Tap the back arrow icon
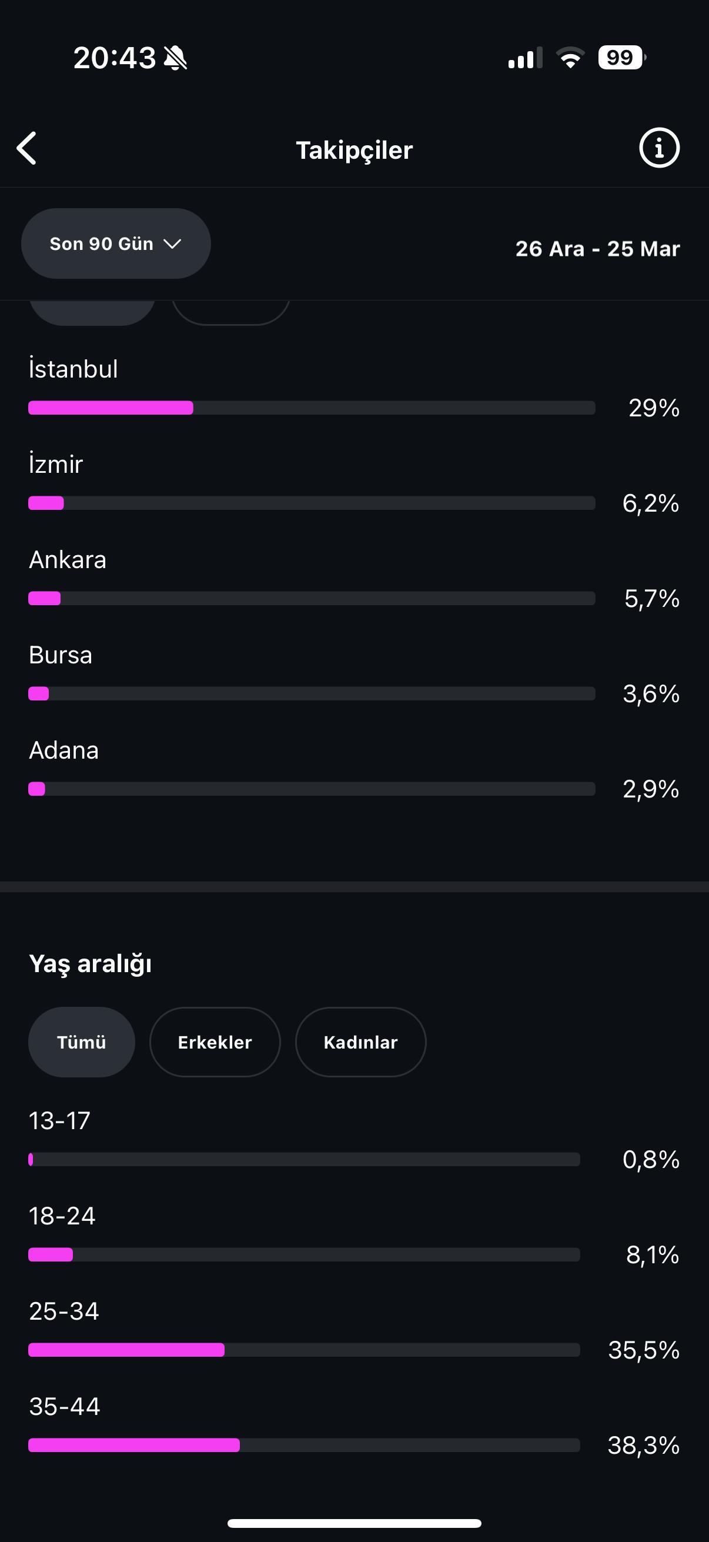Image resolution: width=709 pixels, height=1542 pixels. pos(26,148)
